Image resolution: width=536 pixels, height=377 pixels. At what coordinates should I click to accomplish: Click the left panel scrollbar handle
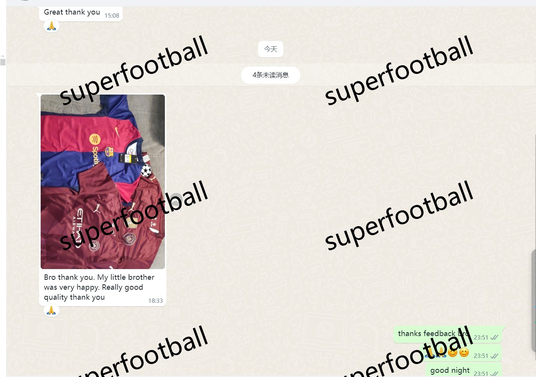(x=3, y=62)
